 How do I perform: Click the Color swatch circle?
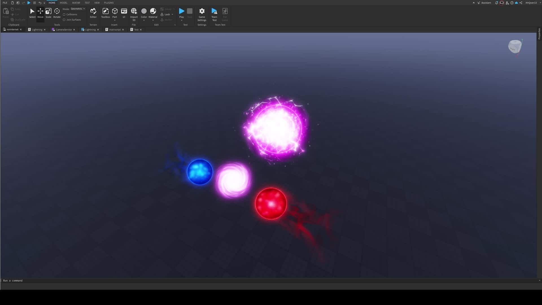pos(144,11)
